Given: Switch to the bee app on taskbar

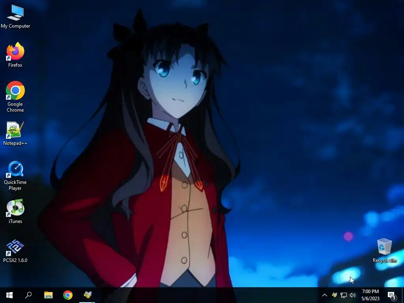Looking at the screenshot, I should (x=87, y=295).
